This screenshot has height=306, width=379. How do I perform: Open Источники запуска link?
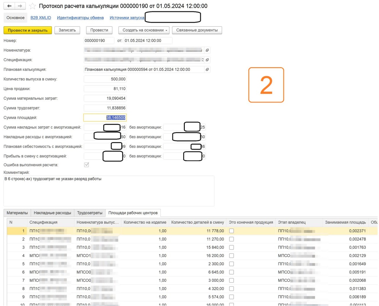[127, 18]
